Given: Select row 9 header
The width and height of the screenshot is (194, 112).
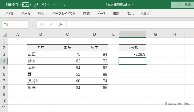Looking at the screenshot, I should tap(4, 94).
